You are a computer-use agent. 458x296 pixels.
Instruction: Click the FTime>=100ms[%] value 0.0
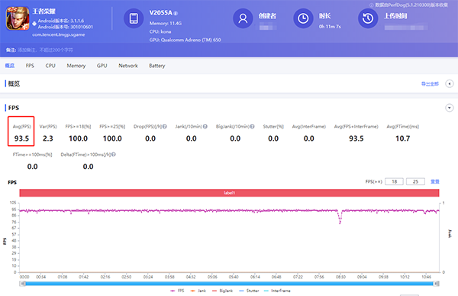32,167
